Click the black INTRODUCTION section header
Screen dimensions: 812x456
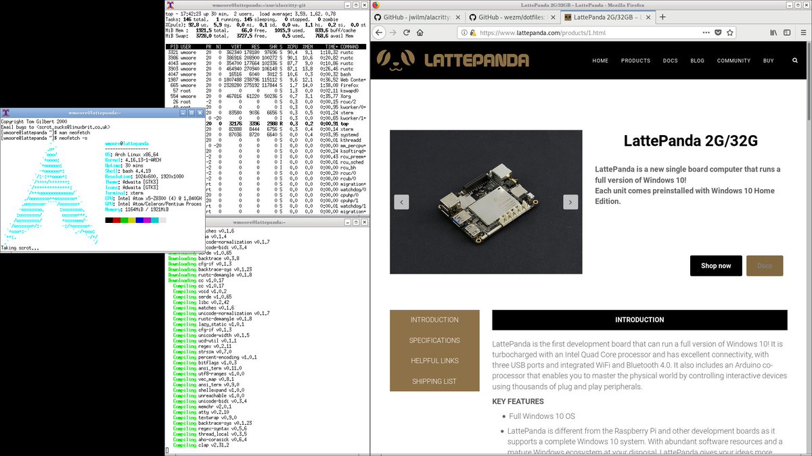click(639, 320)
